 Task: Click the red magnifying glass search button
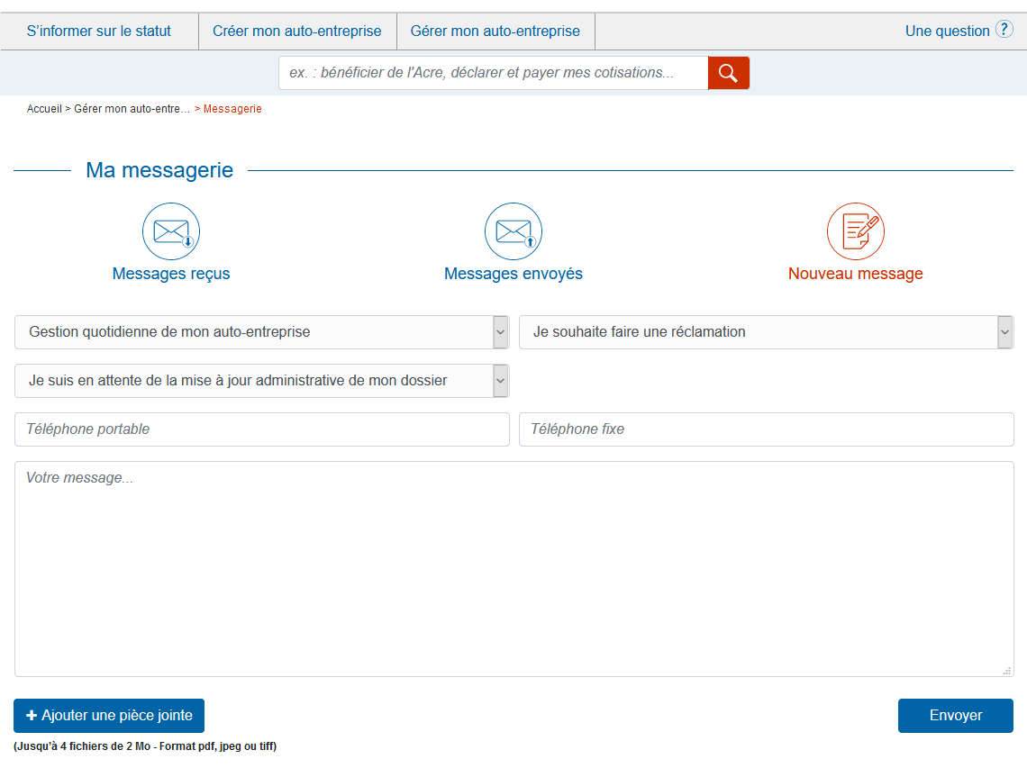coord(728,73)
